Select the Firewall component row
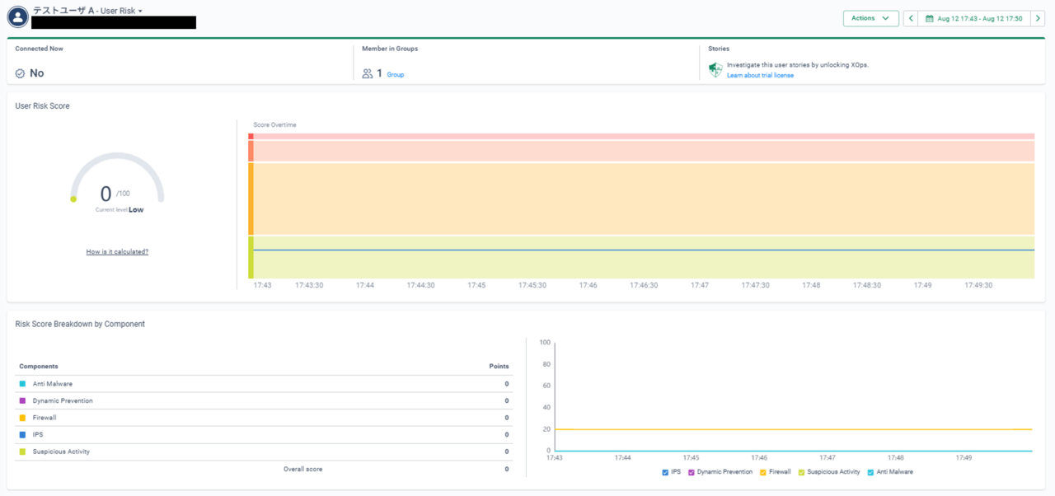Screen dimensions: 1055x496 pyautogui.click(x=264, y=418)
